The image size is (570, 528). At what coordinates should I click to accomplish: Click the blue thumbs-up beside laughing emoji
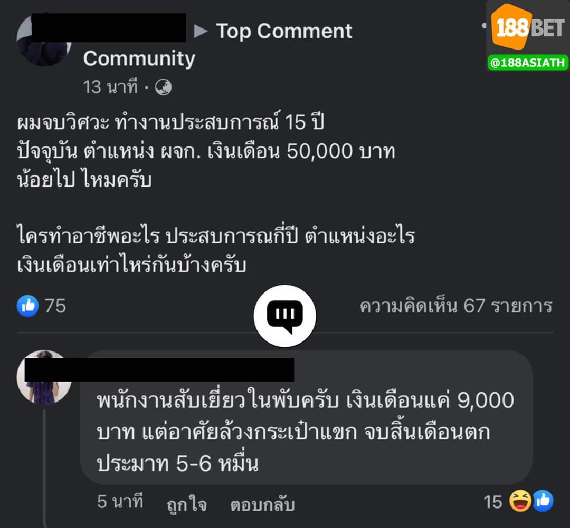coord(543,501)
